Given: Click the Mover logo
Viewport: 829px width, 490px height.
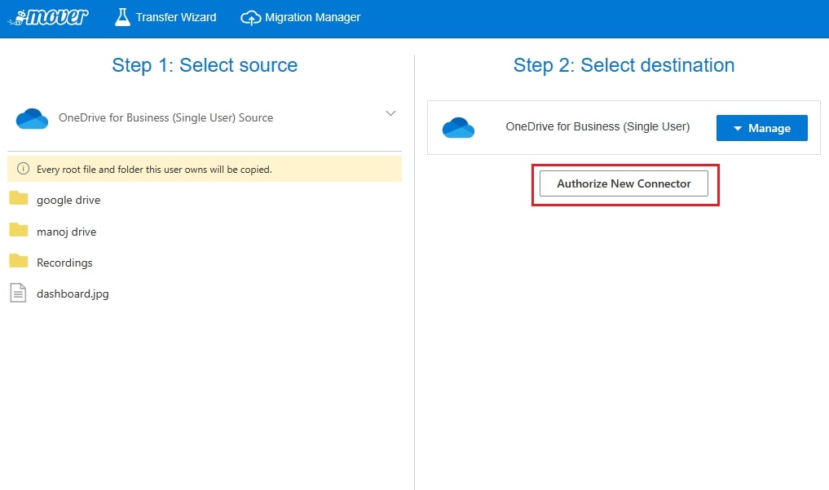Looking at the screenshot, I should [48, 17].
